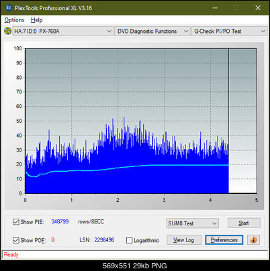270x271 pixels.
Task: Toggle the Show PIE checkbox
Action: pos(16,222)
